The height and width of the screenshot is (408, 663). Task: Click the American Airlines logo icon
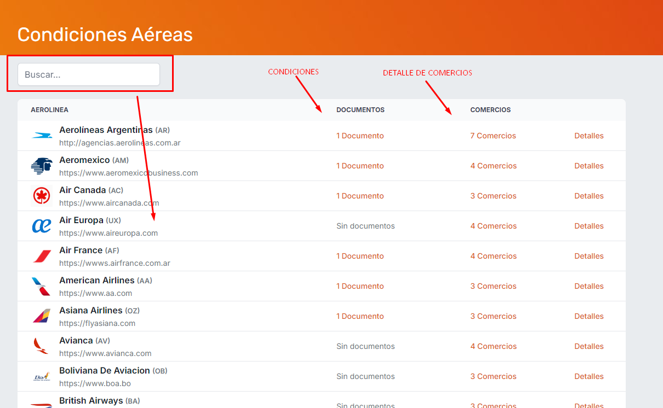pyautogui.click(x=42, y=286)
